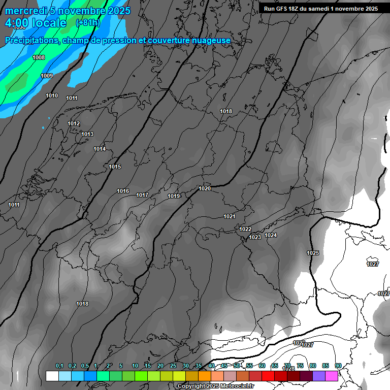Select the 1015 pressure label
390x390 pixels.
click(115, 167)
